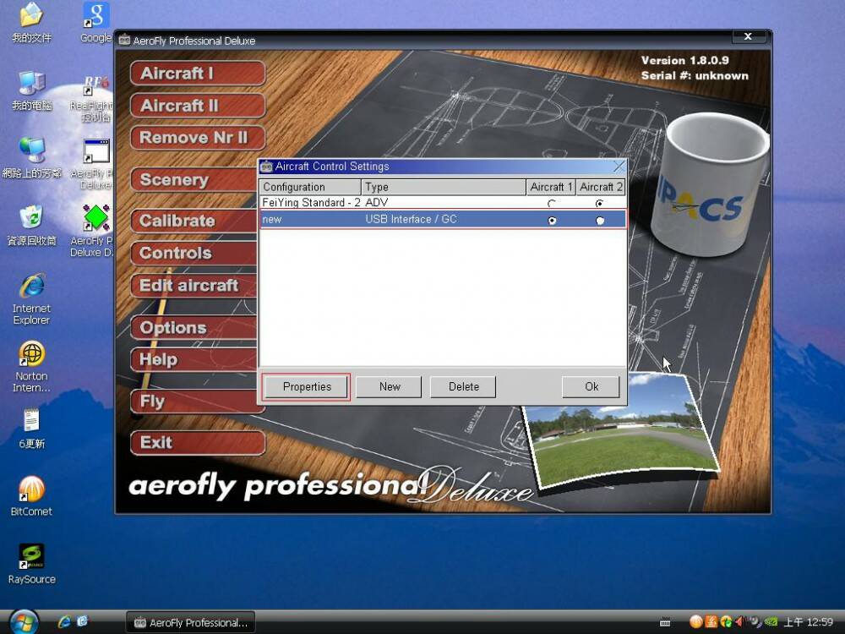Click the second quick launch browser icon

[x=83, y=621]
